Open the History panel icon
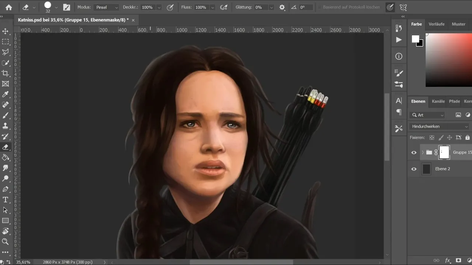472x265 pixels. click(x=399, y=28)
